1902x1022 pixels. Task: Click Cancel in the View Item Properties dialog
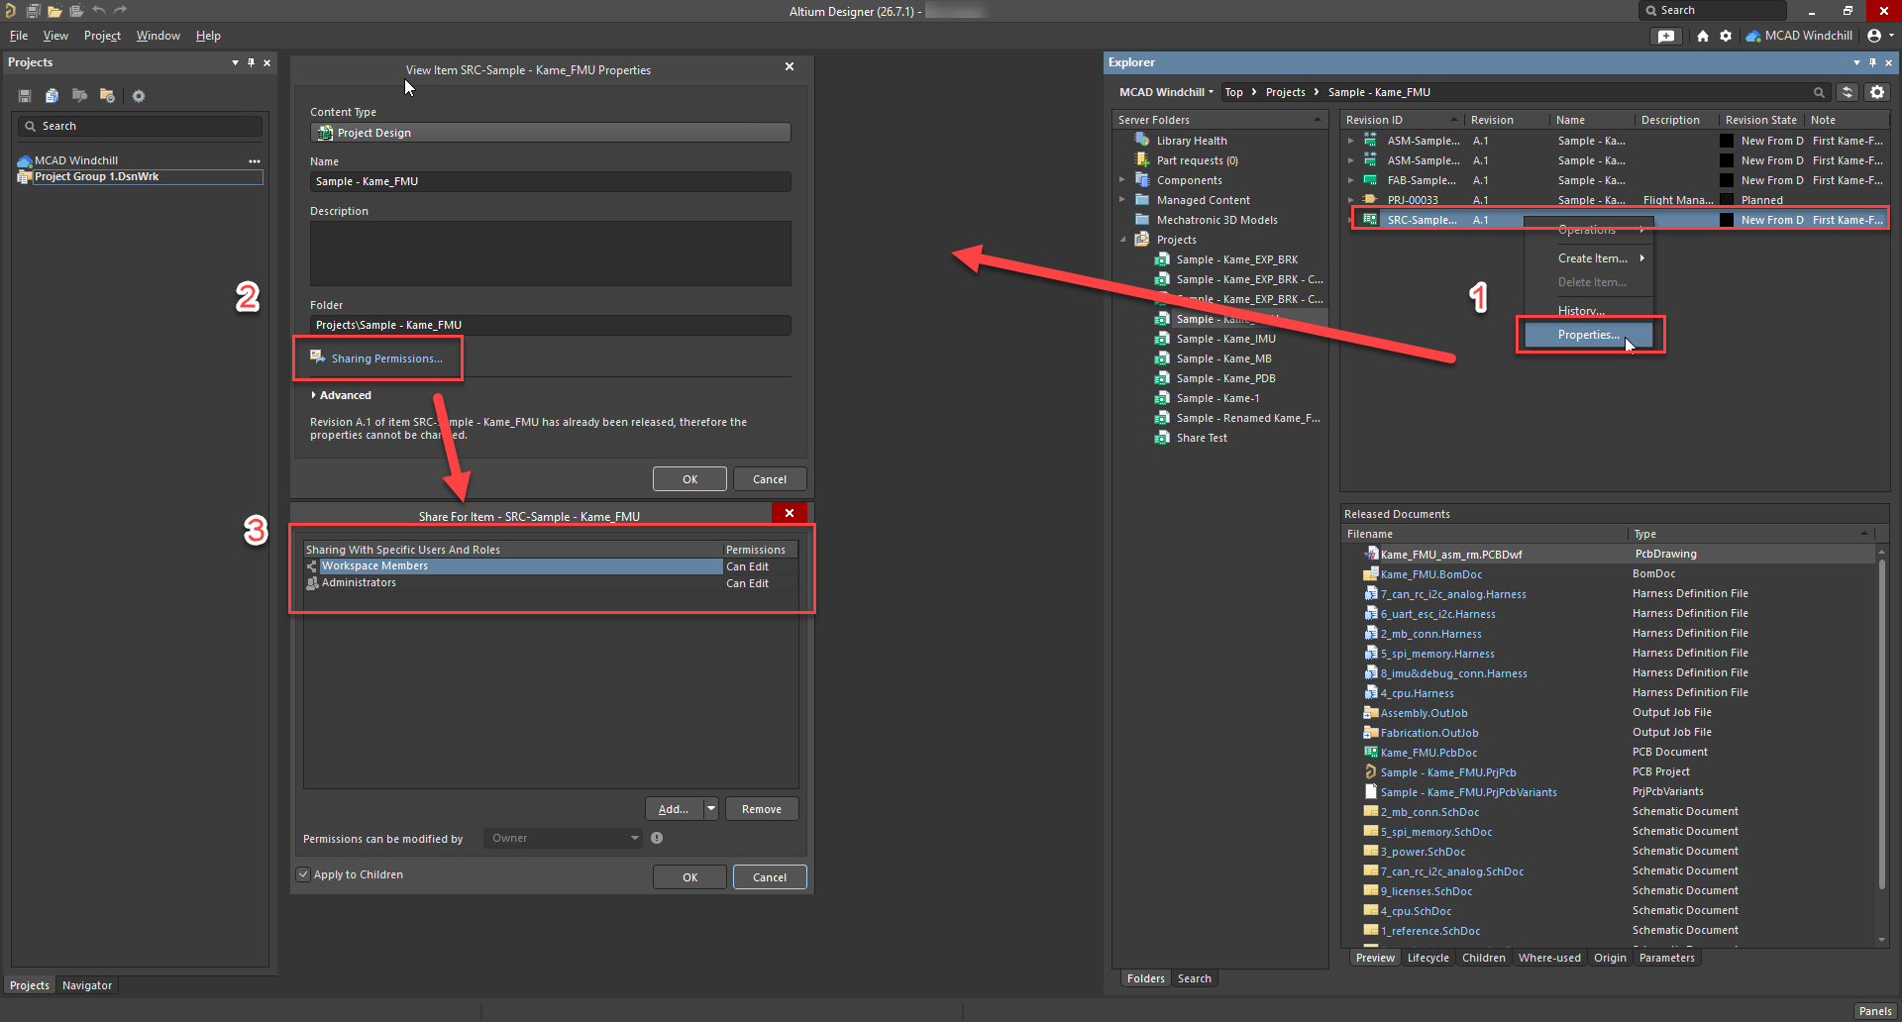[770, 479]
